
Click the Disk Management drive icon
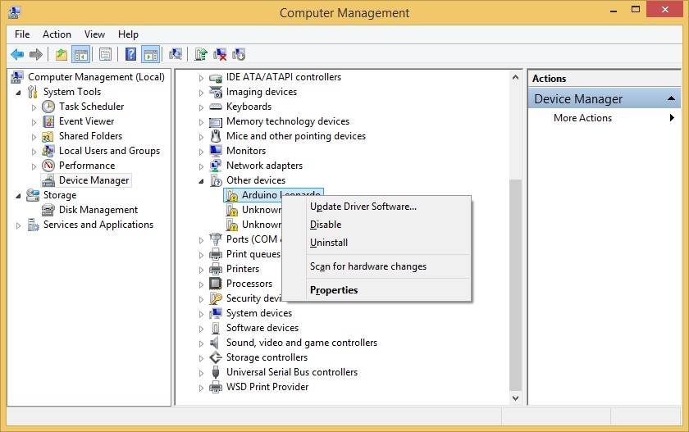48,211
